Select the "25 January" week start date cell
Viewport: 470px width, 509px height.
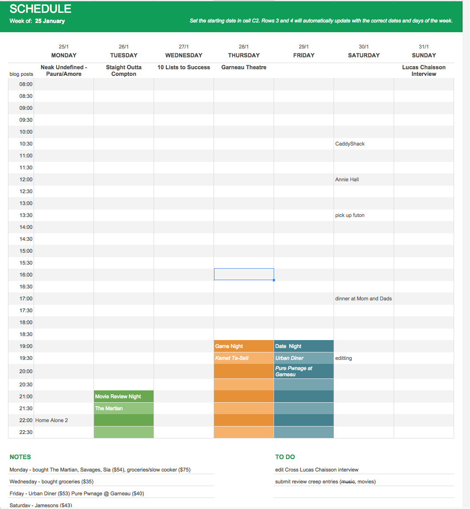coord(50,21)
